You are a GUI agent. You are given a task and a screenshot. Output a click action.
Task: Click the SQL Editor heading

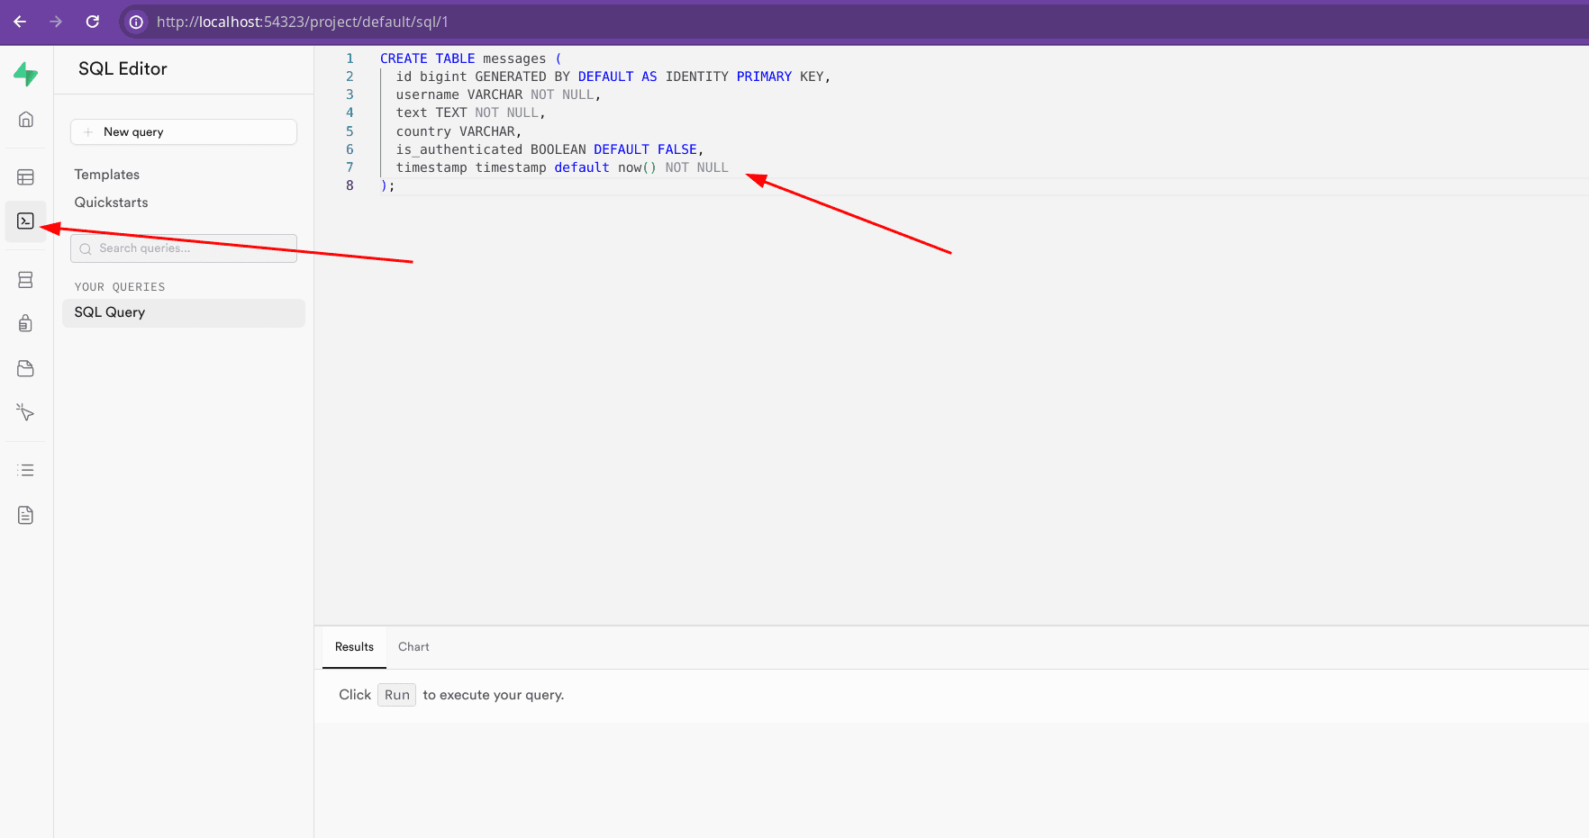coord(123,69)
